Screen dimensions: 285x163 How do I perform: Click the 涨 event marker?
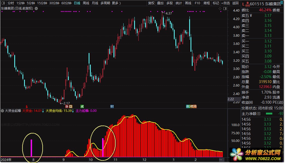[67, 107]
